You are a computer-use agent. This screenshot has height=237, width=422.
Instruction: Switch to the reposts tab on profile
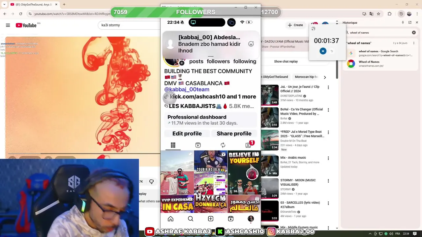coord(223,145)
